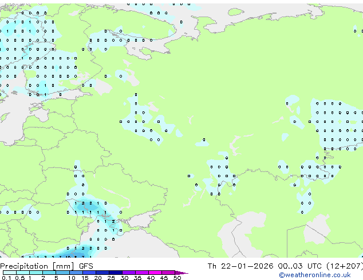Pick the lightest cyan 0.1–0.5 legend swatch
363x280 pixels.
click(x=10, y=273)
